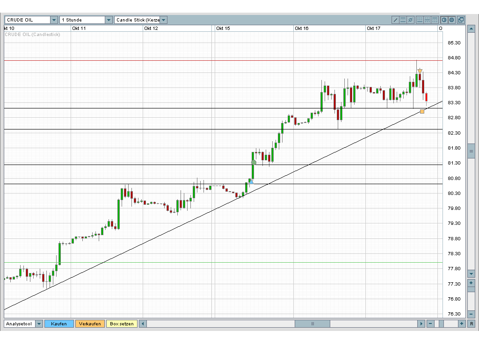Click the horizontal scrollbar right arrow
The height and width of the screenshot is (359, 479).
pyautogui.click(x=421, y=324)
